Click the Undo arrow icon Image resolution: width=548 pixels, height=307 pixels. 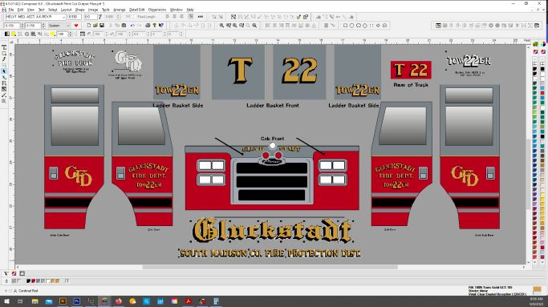132,26
